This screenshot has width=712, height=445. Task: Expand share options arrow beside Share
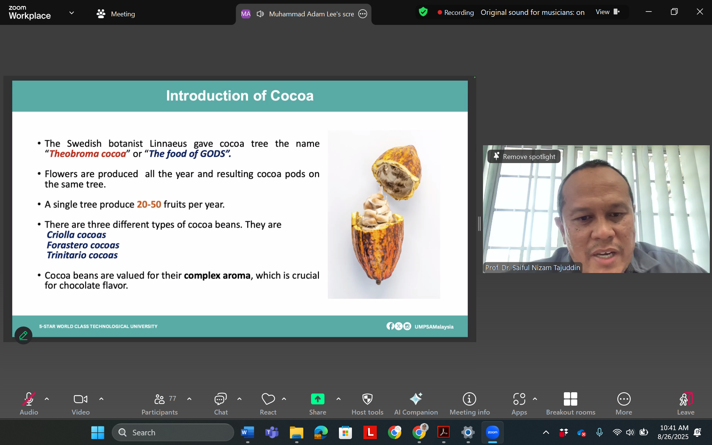click(339, 399)
